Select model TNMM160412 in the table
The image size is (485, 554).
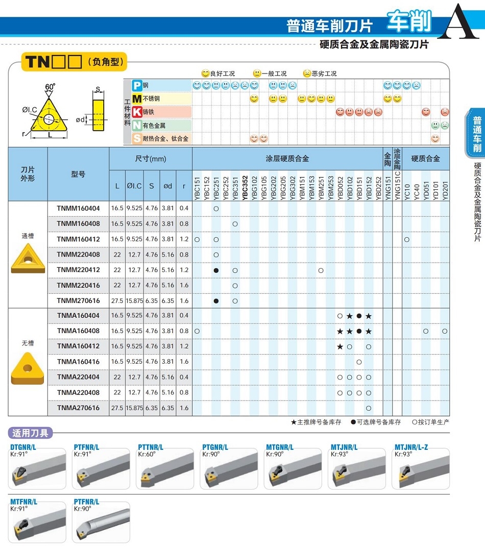[79, 239]
